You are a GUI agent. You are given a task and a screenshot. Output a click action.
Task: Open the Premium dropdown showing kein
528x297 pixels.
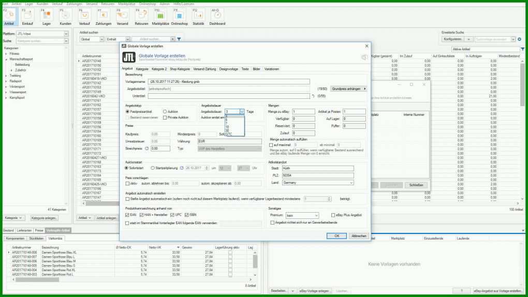click(316, 215)
